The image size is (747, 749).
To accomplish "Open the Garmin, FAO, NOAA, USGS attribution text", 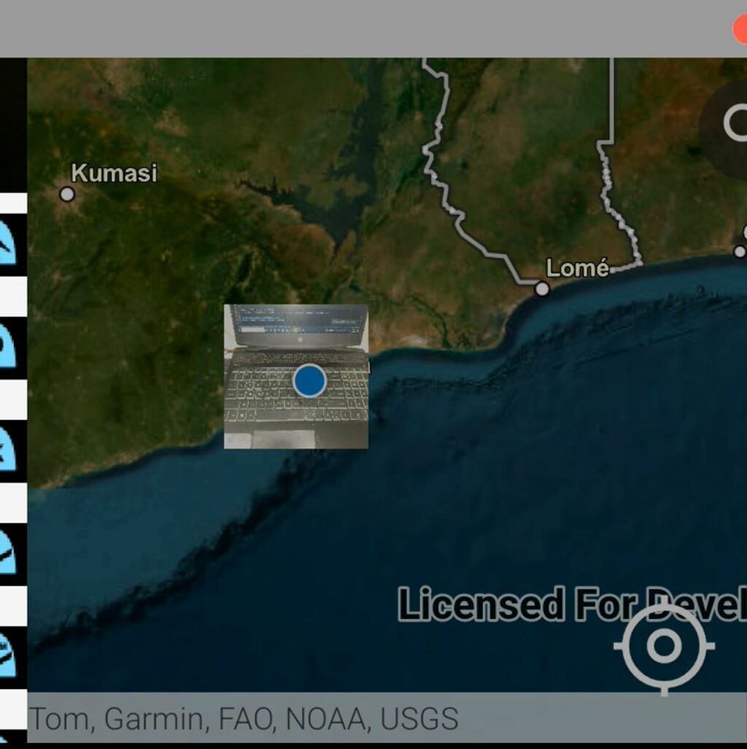I will 243,719.
